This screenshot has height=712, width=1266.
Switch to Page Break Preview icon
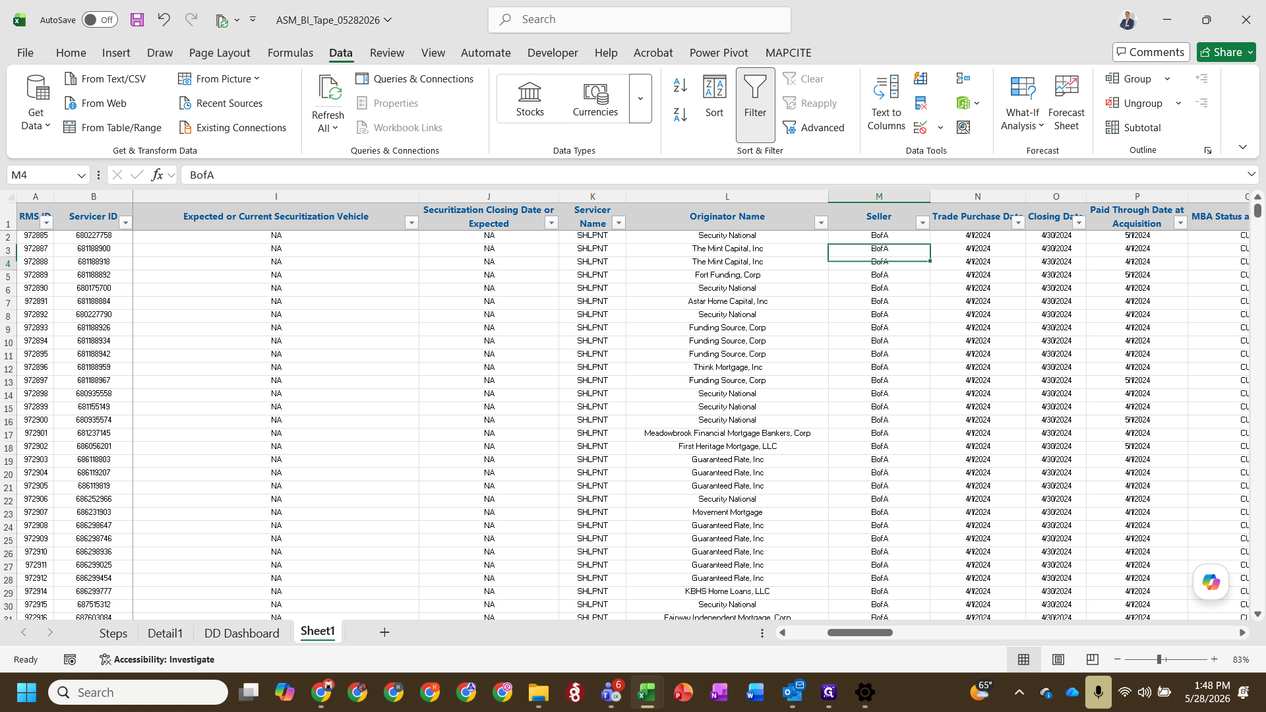click(x=1093, y=659)
